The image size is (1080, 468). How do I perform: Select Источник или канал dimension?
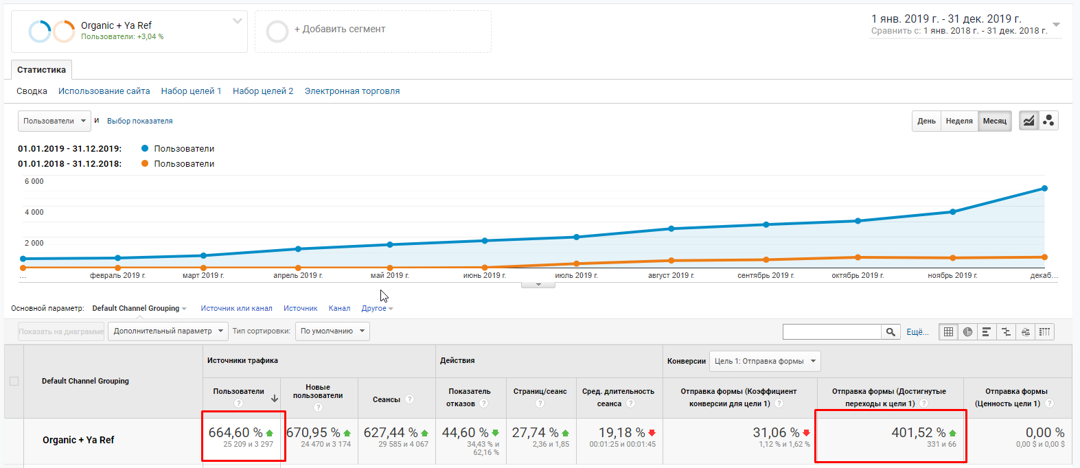236,309
